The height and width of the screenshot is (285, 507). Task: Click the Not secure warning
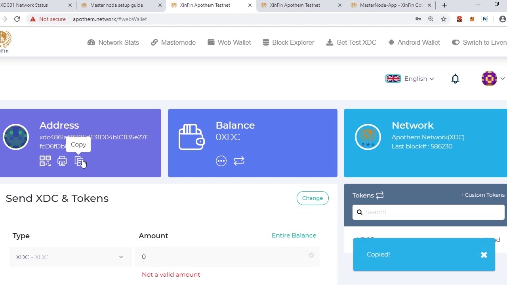pyautogui.click(x=48, y=19)
